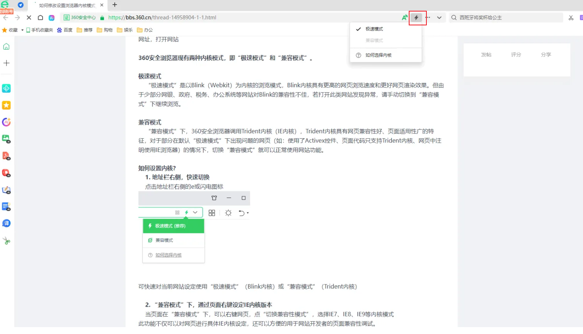This screenshot has width=583, height=334.
Task: Open the green AI image sidebar icon
Action: (7, 139)
